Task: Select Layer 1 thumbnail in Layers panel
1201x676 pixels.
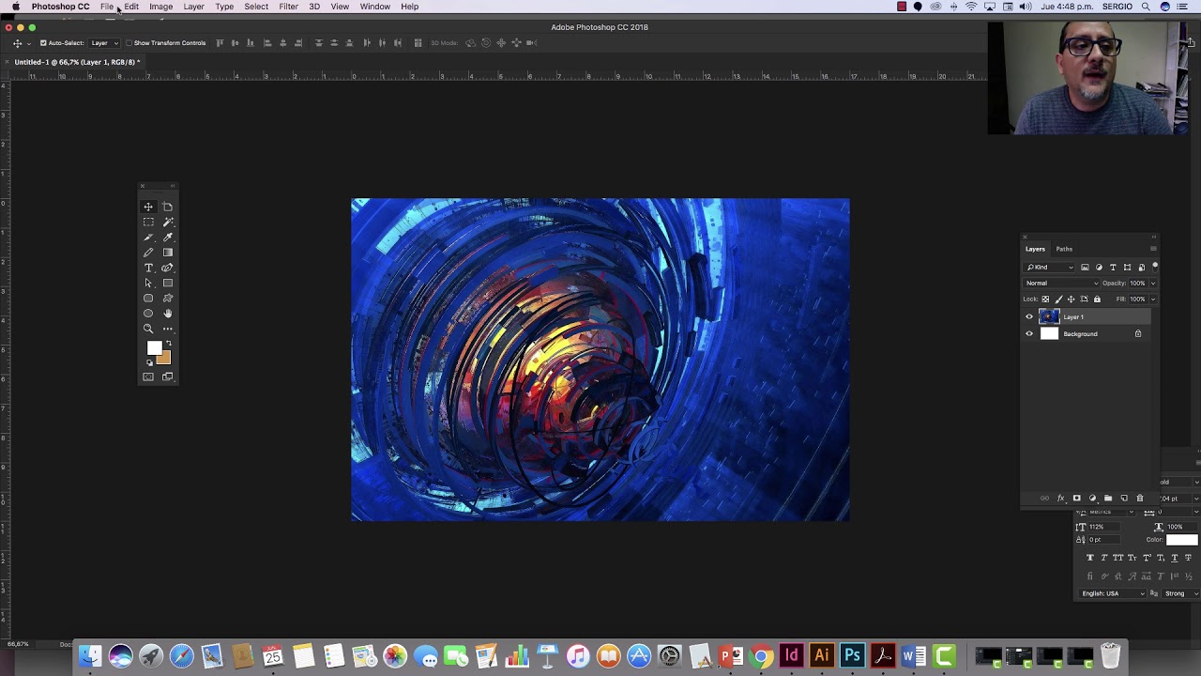Action: click(x=1049, y=316)
